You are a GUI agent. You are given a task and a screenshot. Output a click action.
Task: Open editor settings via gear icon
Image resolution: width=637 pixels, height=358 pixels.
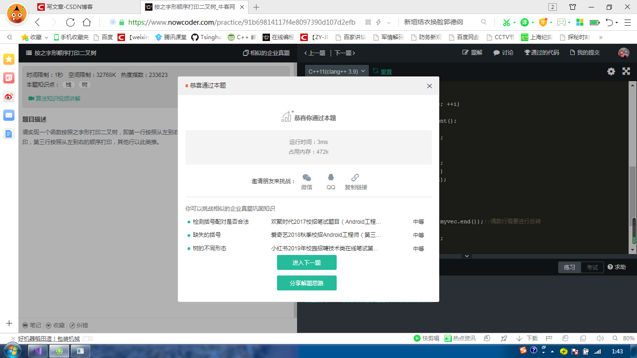point(611,71)
